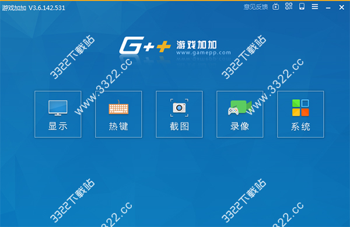Screen dimensions: 350x227
Task: Open the 截图 screenshot settings tile
Action: pyautogui.click(x=179, y=114)
